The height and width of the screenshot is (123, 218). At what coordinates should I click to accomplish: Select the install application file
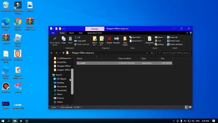[x=124, y=63]
